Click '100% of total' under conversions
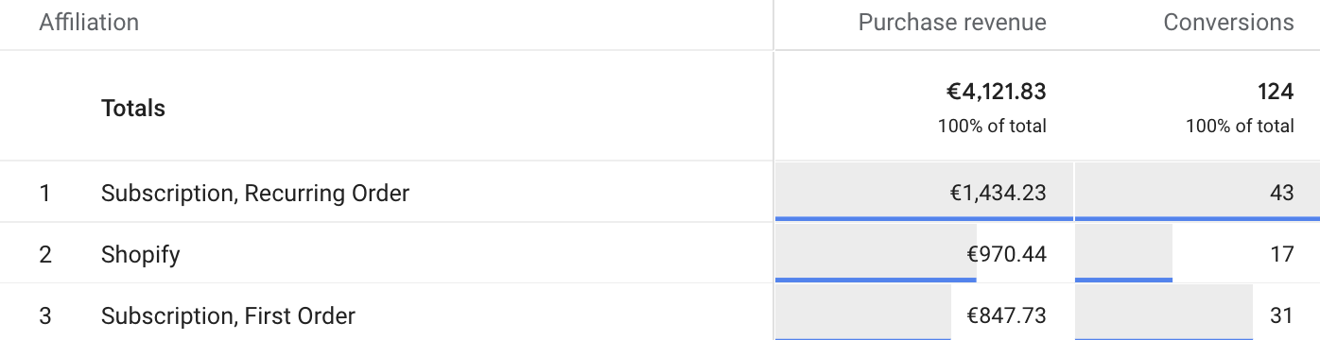The height and width of the screenshot is (340, 1320). click(1240, 126)
